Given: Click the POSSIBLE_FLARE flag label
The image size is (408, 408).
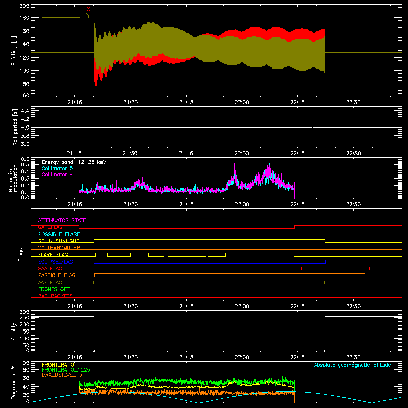Looking at the screenshot, I should point(59,234).
